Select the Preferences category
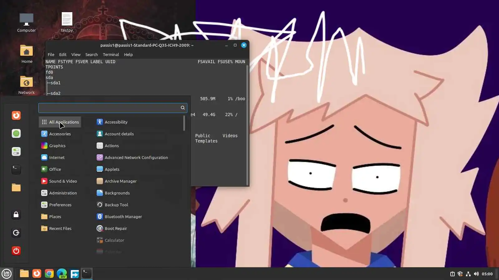Image resolution: width=499 pixels, height=280 pixels. point(60,205)
